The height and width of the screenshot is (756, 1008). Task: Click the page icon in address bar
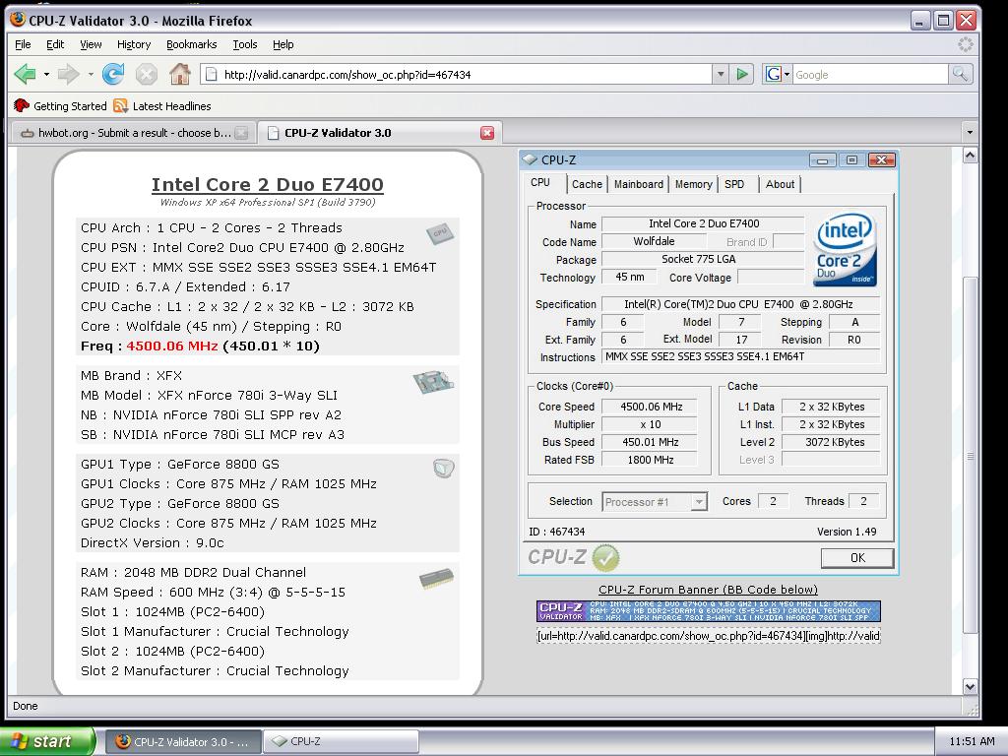point(211,75)
